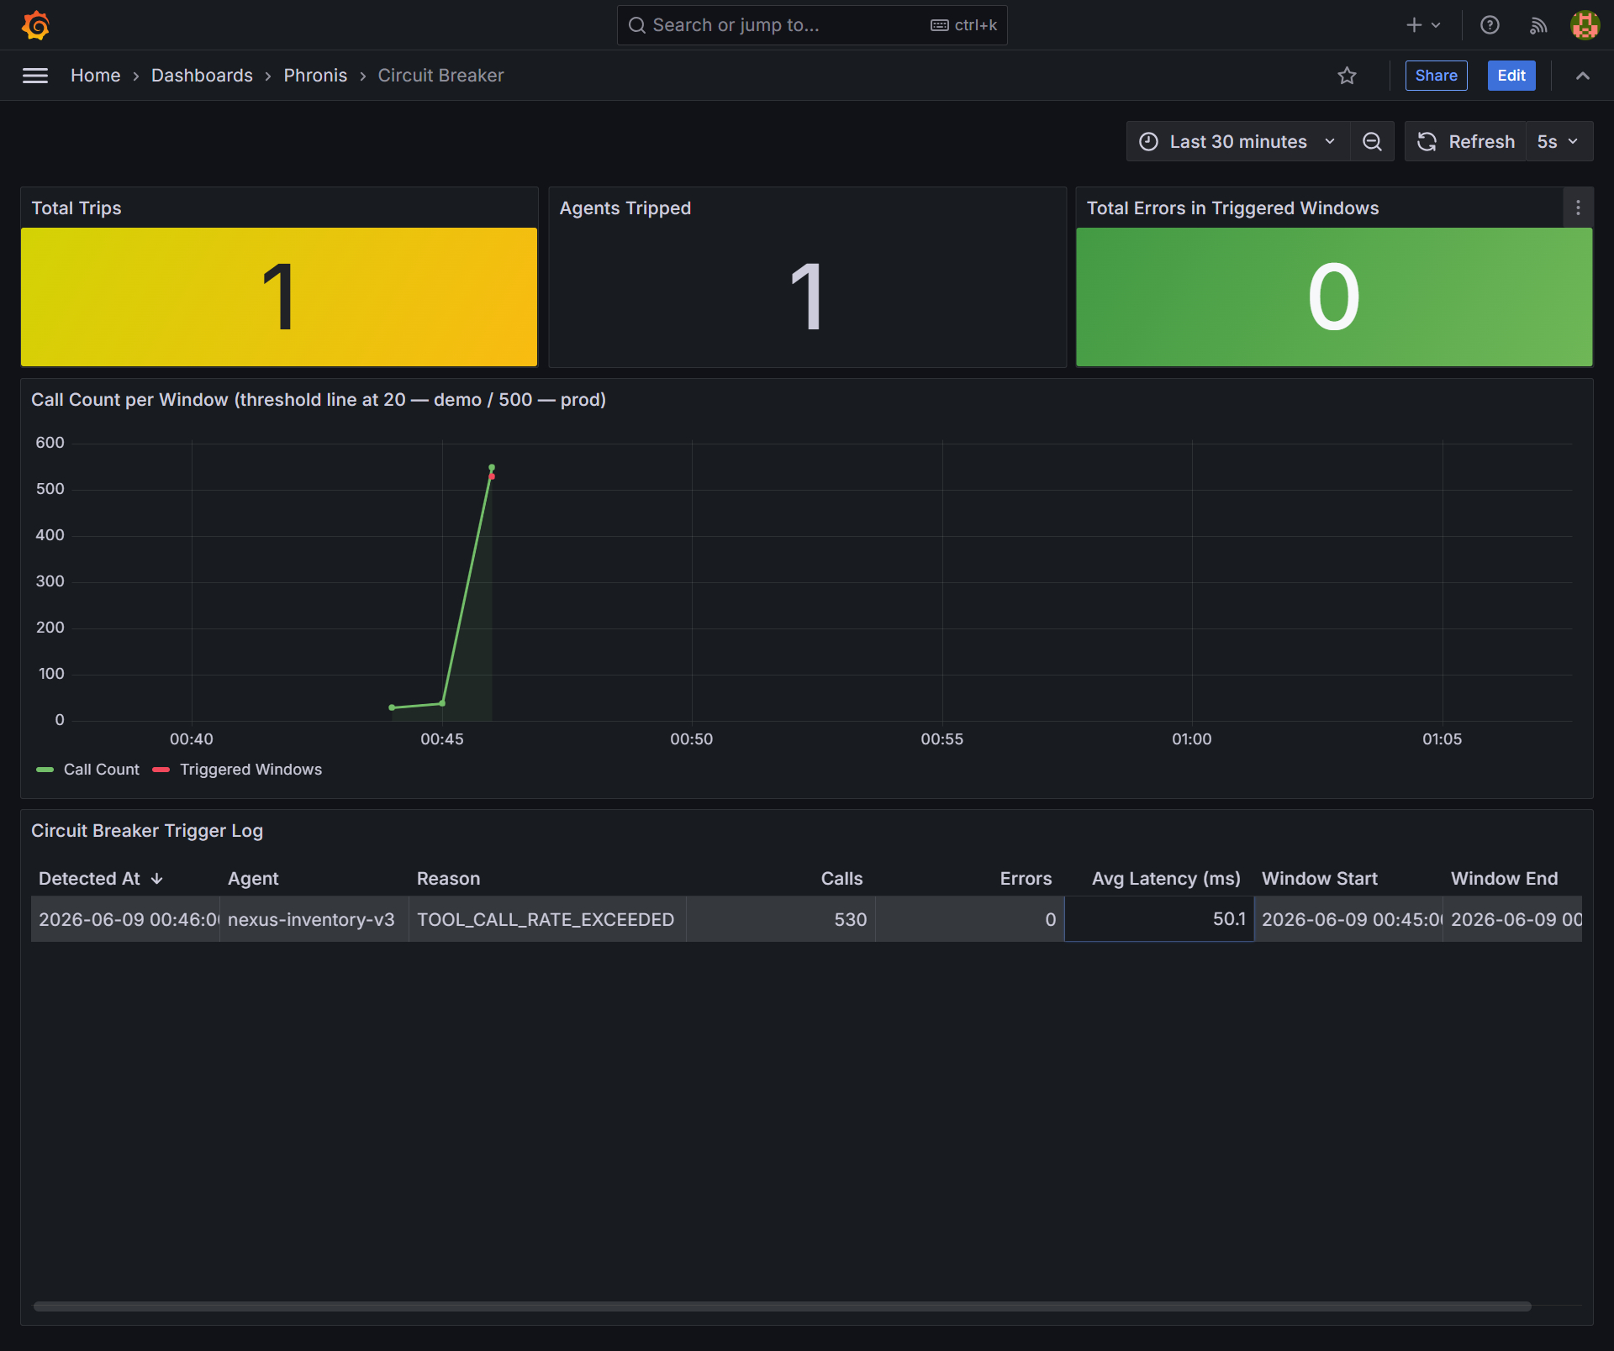This screenshot has width=1614, height=1351.
Task: Open the user profile avatar
Action: 1585,25
